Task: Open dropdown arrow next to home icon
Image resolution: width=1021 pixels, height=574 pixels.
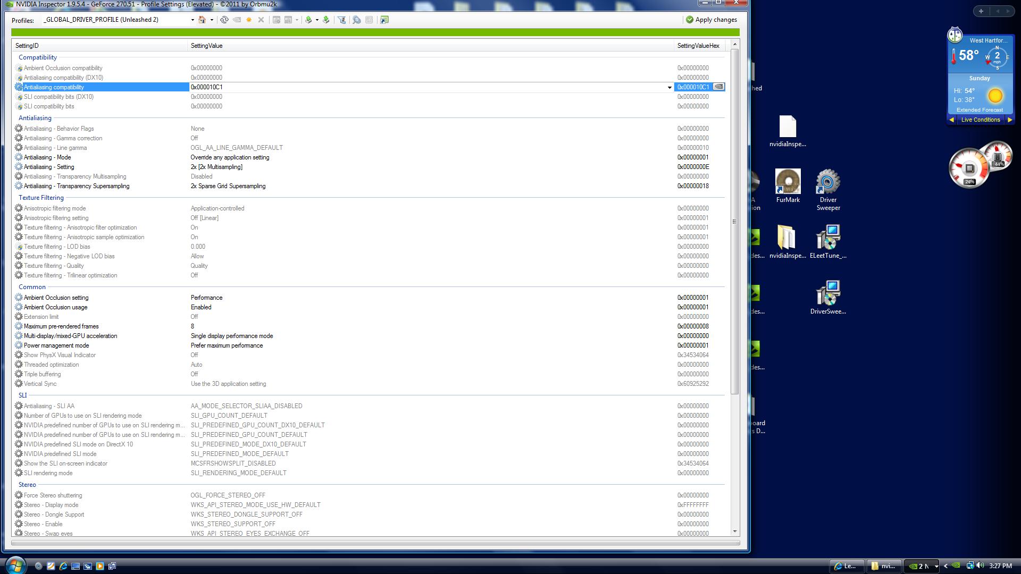Action: pyautogui.click(x=212, y=20)
